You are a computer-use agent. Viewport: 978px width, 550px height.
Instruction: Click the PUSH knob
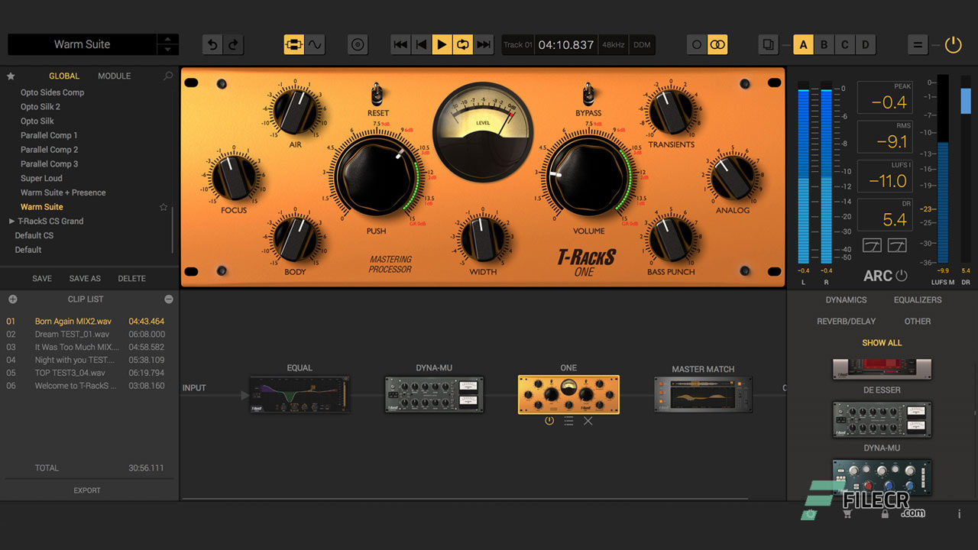376,175
